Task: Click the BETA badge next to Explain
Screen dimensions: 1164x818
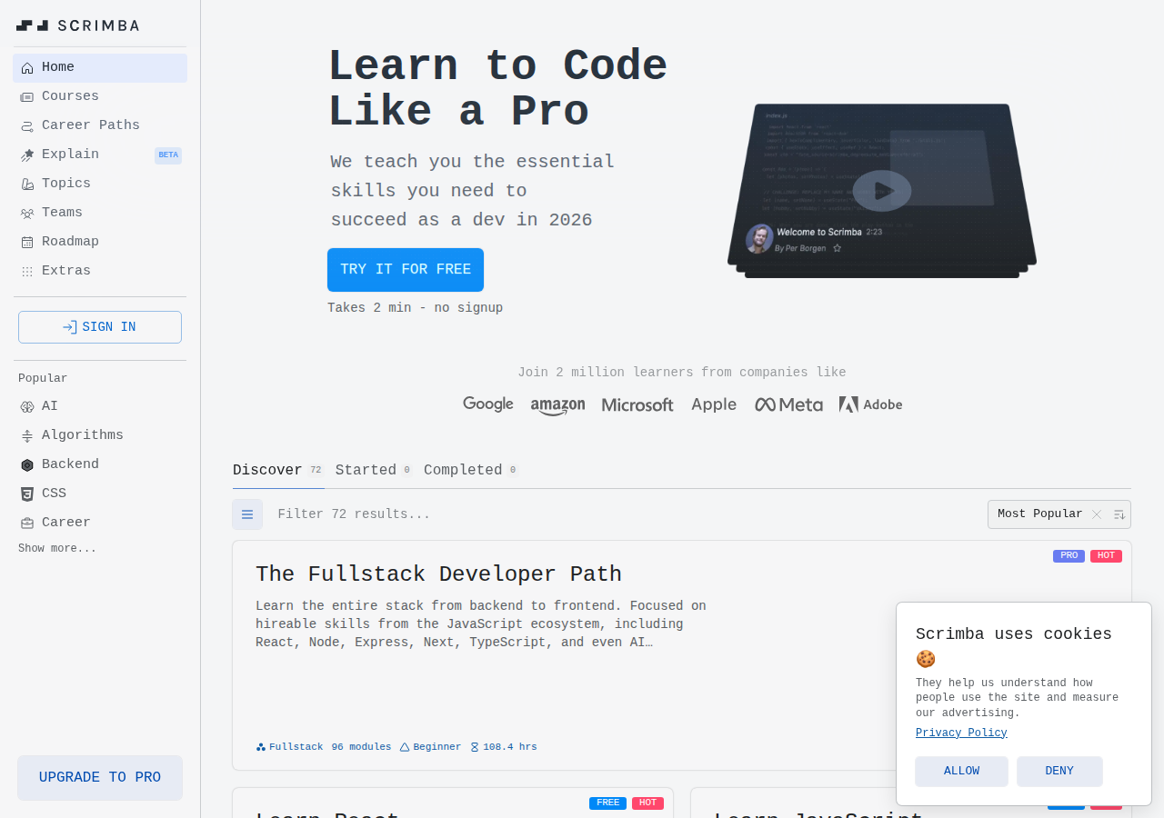Action: click(168, 155)
